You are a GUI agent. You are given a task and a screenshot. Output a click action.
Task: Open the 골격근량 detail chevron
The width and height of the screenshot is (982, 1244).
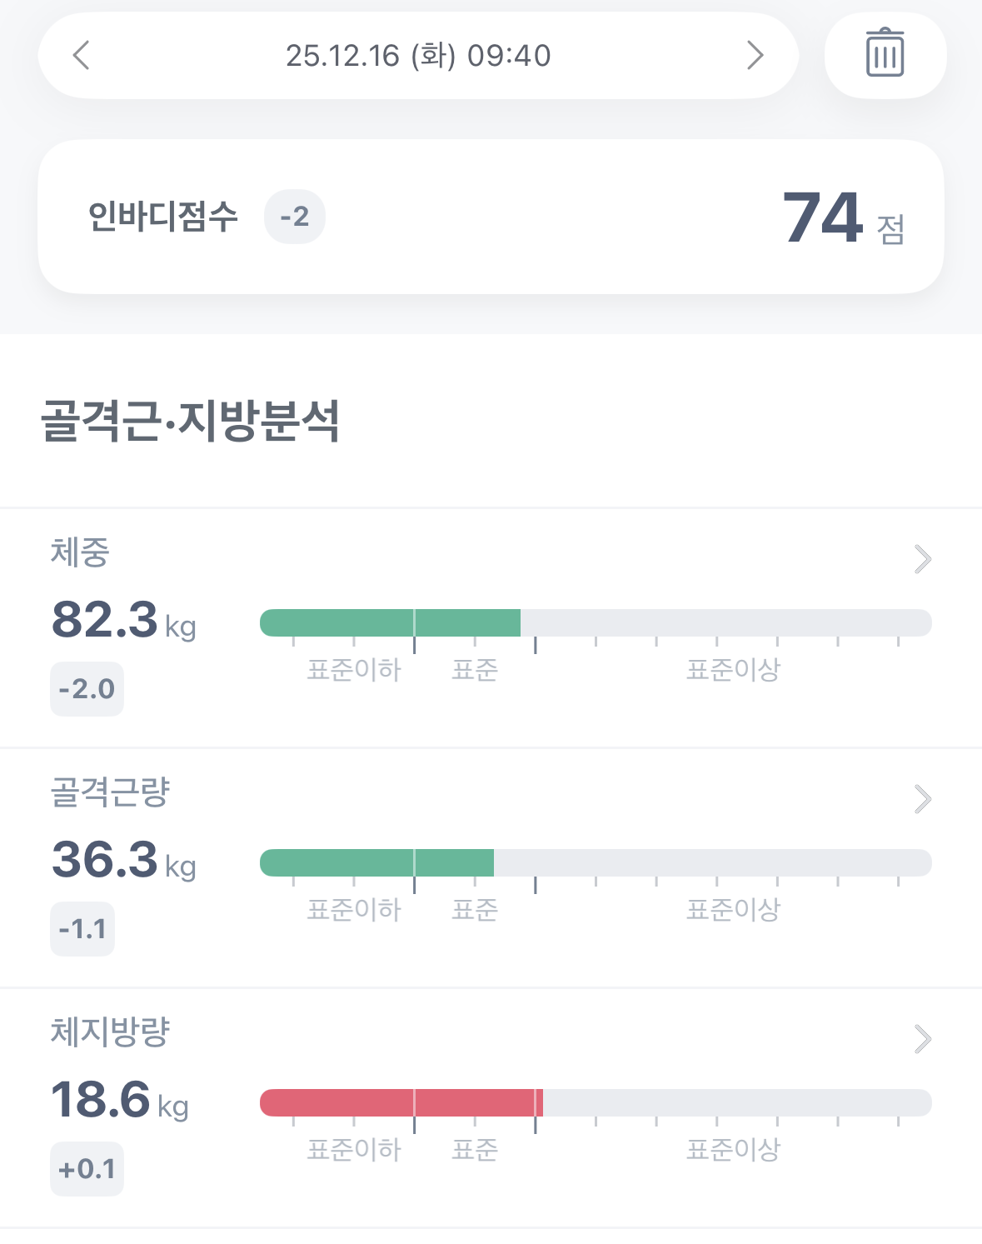tap(922, 799)
